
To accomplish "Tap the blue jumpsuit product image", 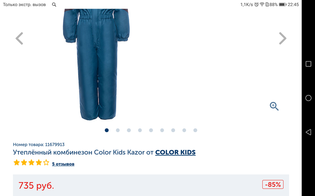I will [97, 64].
